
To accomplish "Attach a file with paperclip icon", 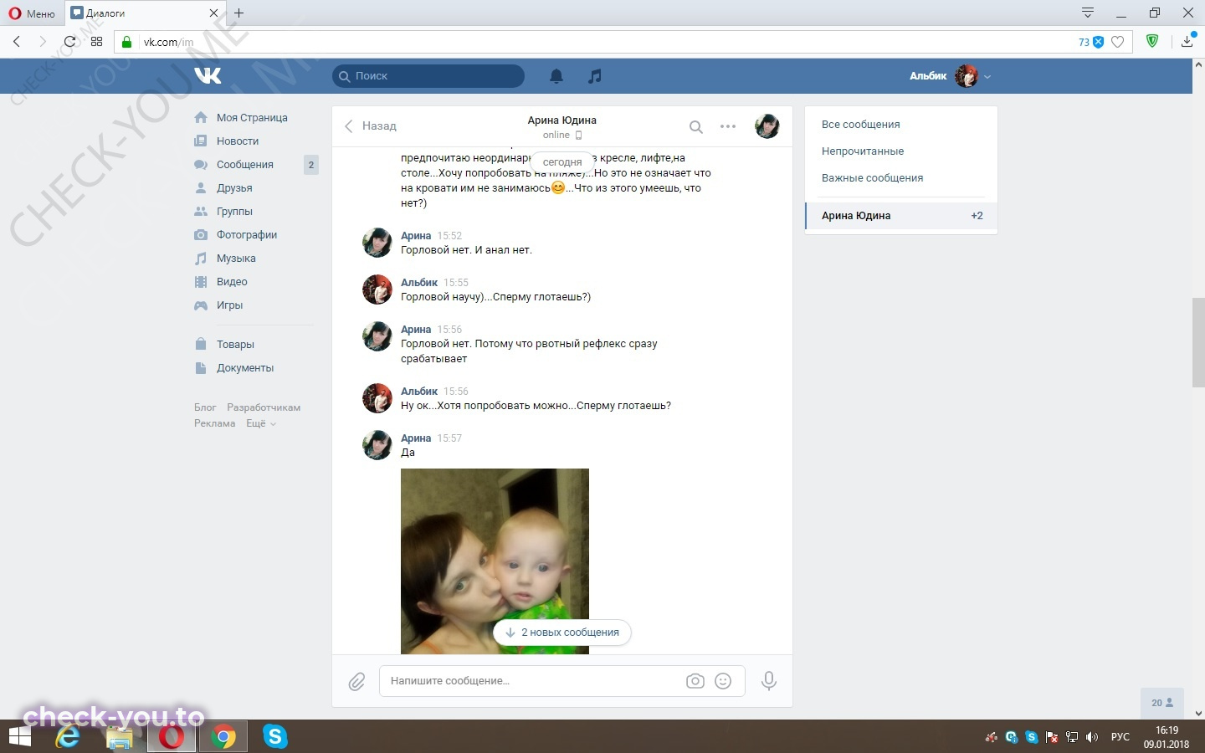I will [x=356, y=682].
